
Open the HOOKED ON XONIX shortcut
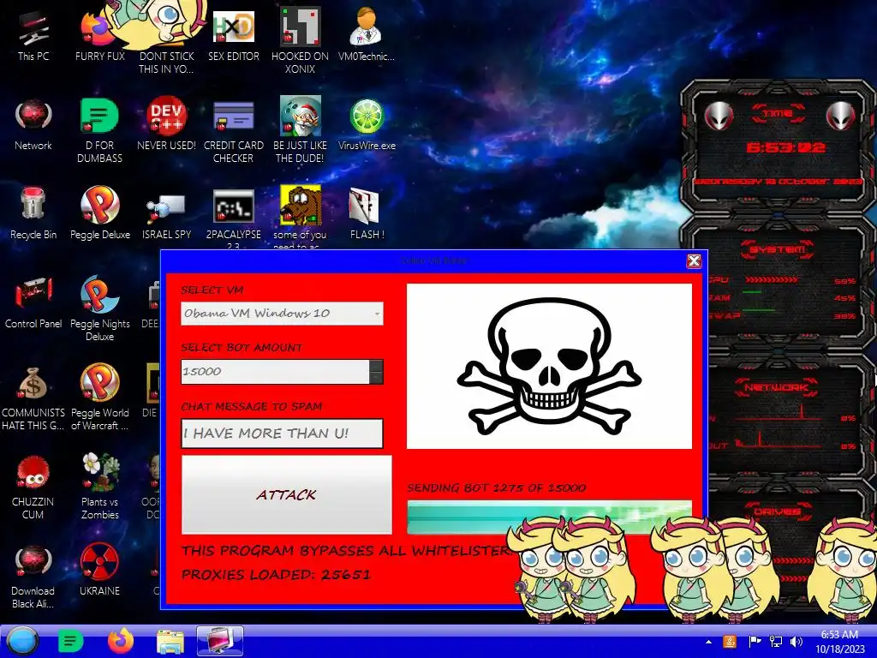[x=300, y=40]
